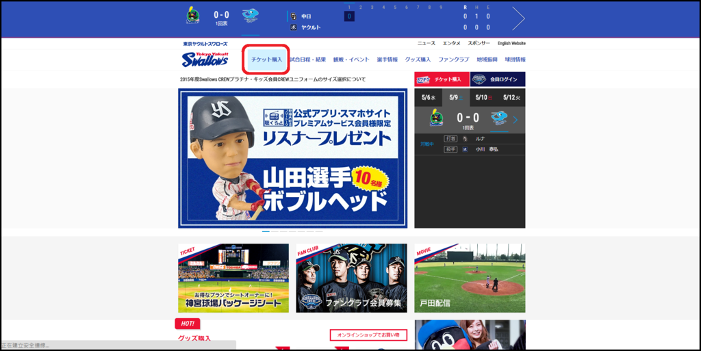
Task: Open the 神宮球場パッケージシート ticket card
Action: [x=233, y=278]
